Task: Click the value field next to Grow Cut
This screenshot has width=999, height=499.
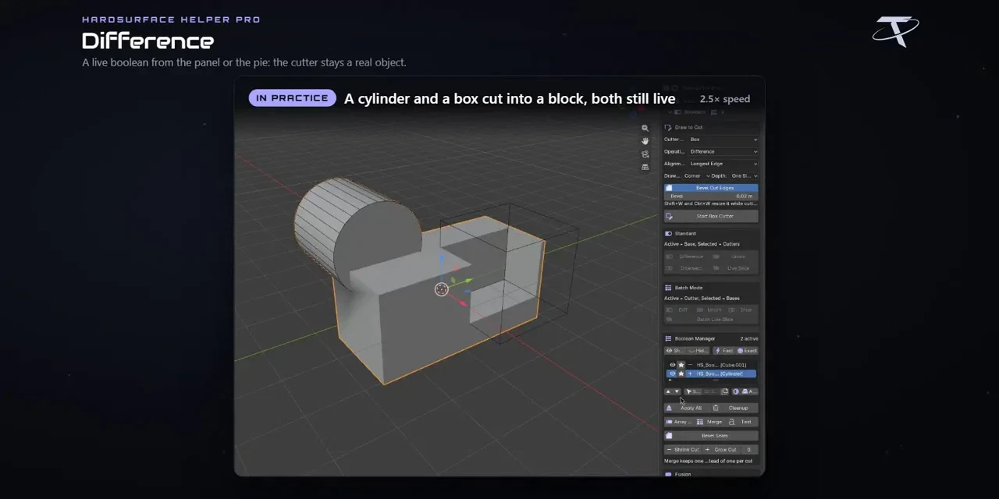Action: [750, 450]
